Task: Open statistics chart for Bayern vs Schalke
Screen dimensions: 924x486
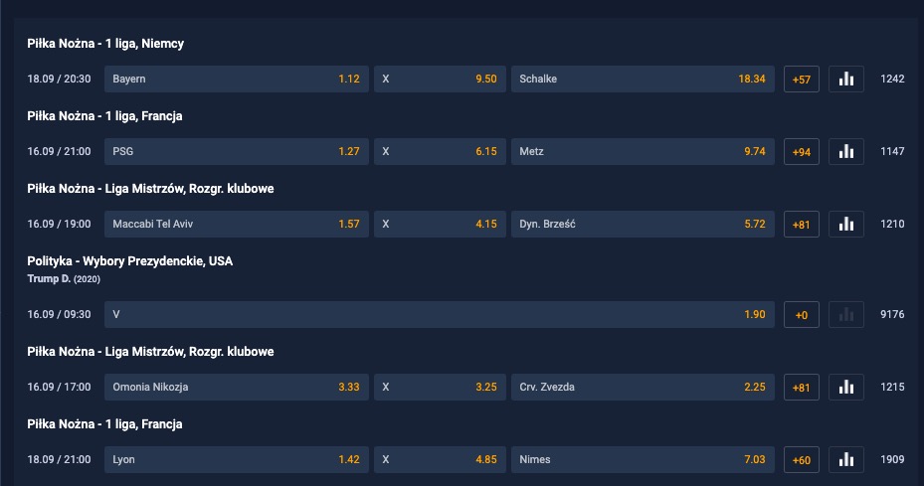Action: [846, 79]
